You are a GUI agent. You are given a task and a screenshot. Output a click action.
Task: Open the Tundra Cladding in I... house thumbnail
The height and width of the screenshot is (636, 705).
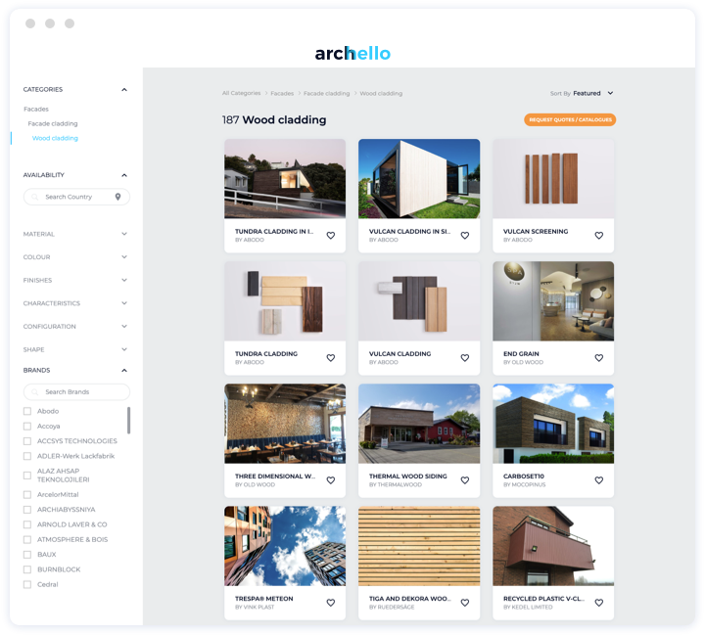click(x=285, y=179)
